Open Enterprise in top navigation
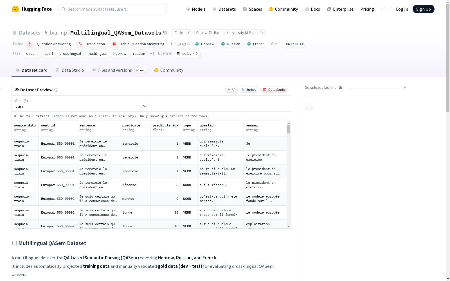Image resolution: width=450 pixels, height=281 pixels. tap(340, 9)
